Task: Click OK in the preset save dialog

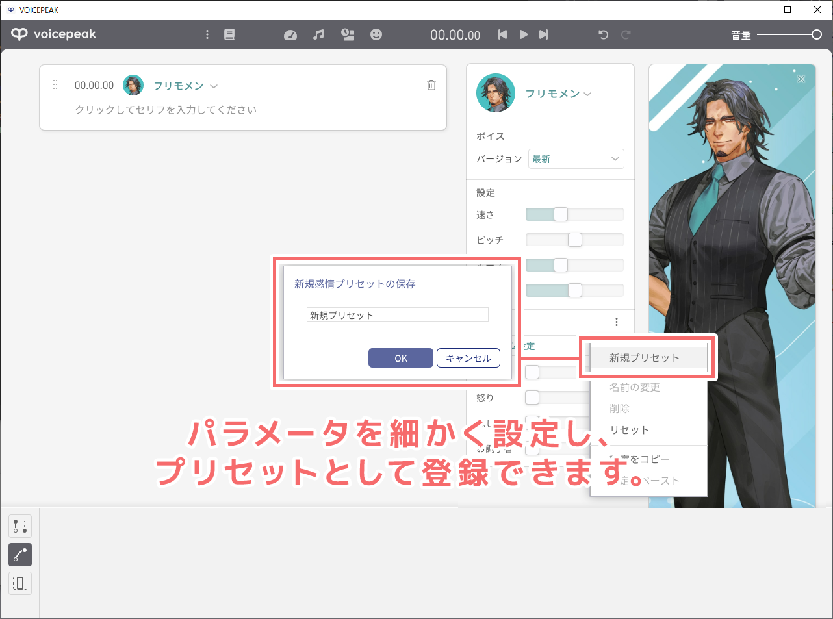Action: (x=401, y=358)
